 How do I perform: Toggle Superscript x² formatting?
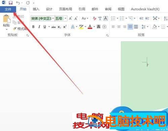coord(65,27)
